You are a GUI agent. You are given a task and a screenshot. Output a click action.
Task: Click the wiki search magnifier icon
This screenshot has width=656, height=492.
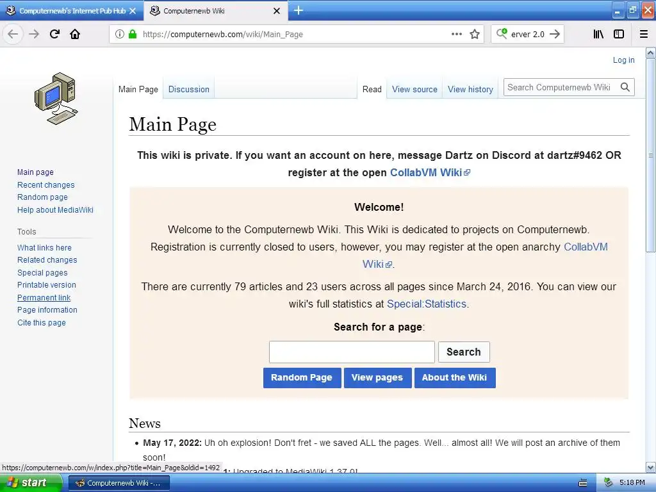tap(625, 87)
